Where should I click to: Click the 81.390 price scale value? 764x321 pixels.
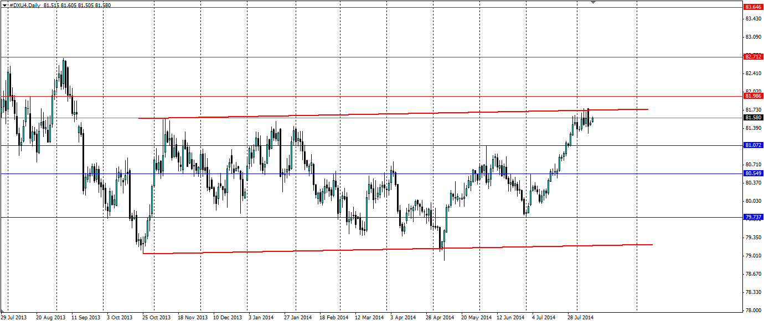pyautogui.click(x=753, y=128)
